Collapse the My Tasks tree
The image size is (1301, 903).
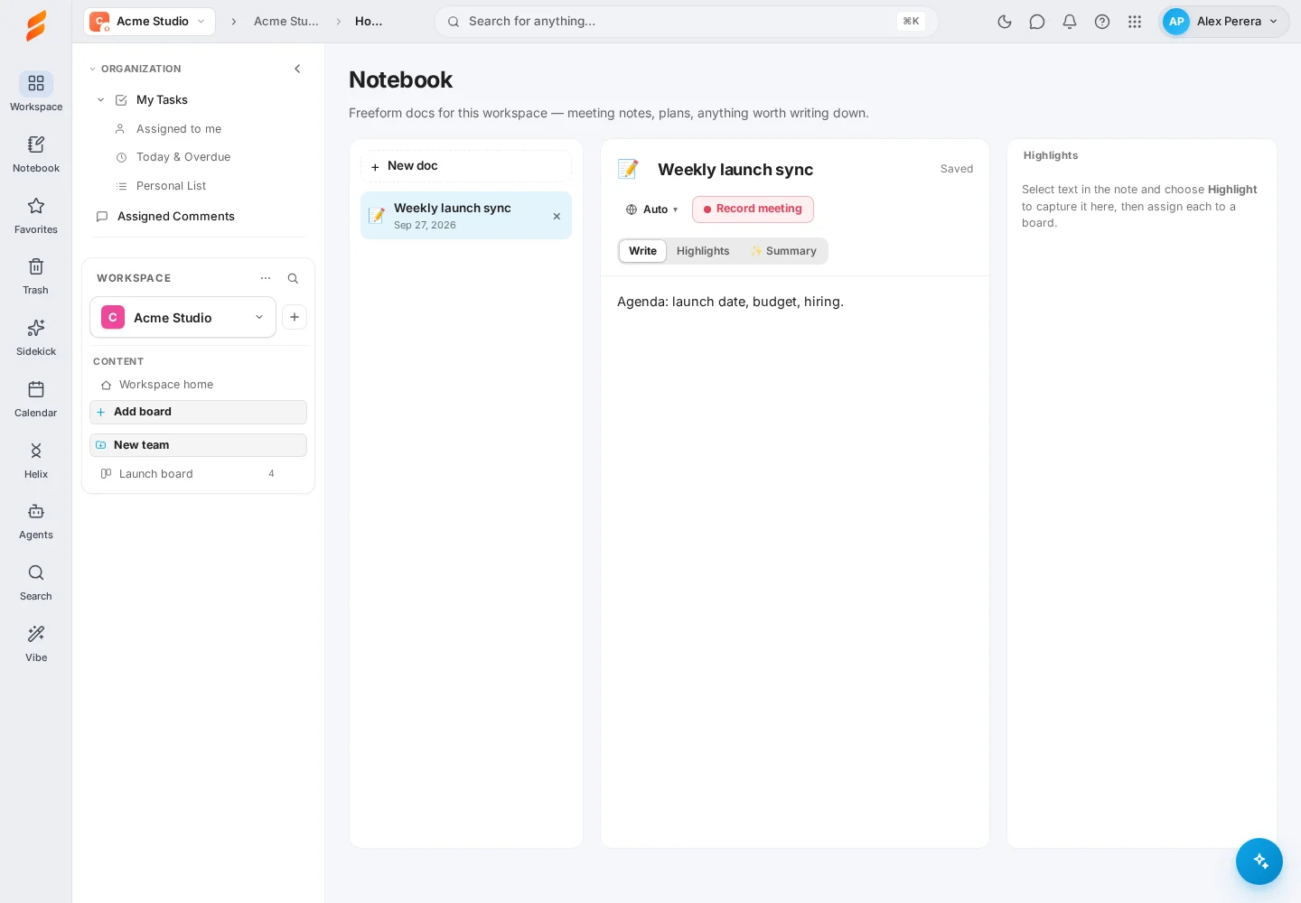coord(100,100)
